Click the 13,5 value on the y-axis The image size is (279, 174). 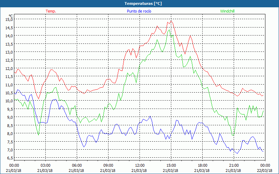9,44
